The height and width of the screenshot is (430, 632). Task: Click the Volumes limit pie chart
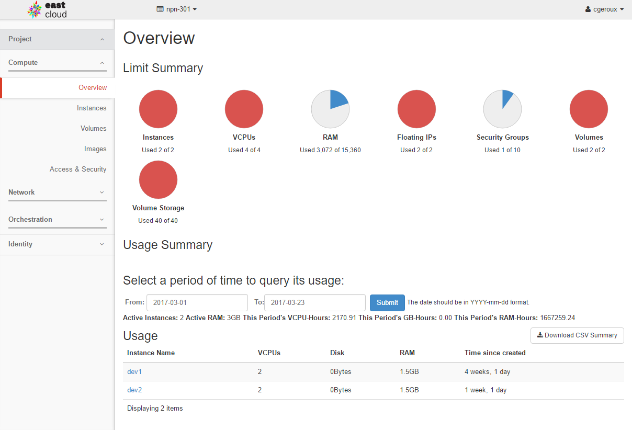point(589,109)
